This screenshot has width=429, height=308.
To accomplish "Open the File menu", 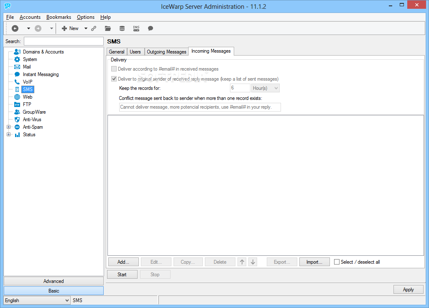I will (10, 17).
